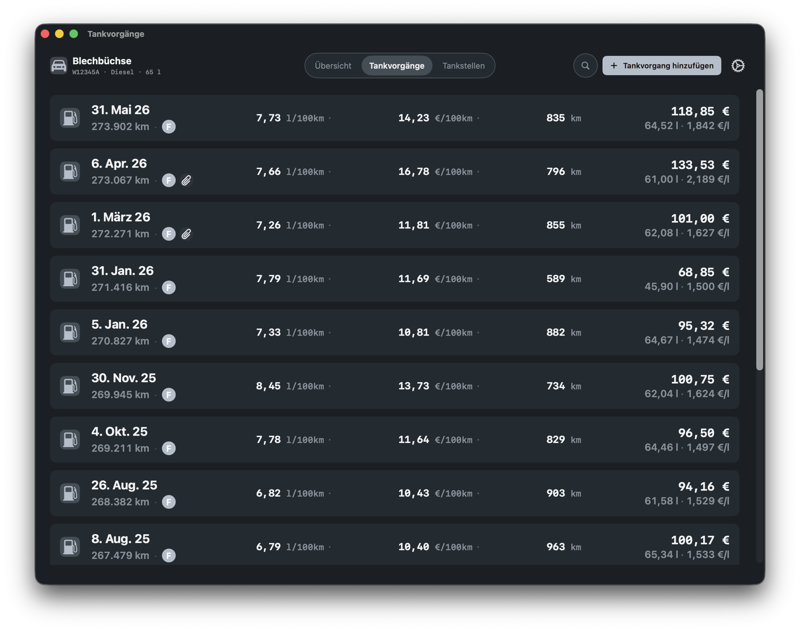The height and width of the screenshot is (631, 800).
Task: Open attachment paperclip on 1. März 26 entry
Action: pos(186,234)
